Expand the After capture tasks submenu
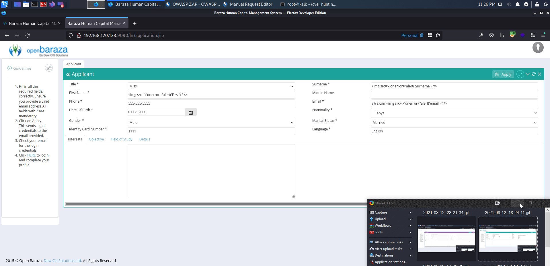550x266 pixels. tap(391, 242)
